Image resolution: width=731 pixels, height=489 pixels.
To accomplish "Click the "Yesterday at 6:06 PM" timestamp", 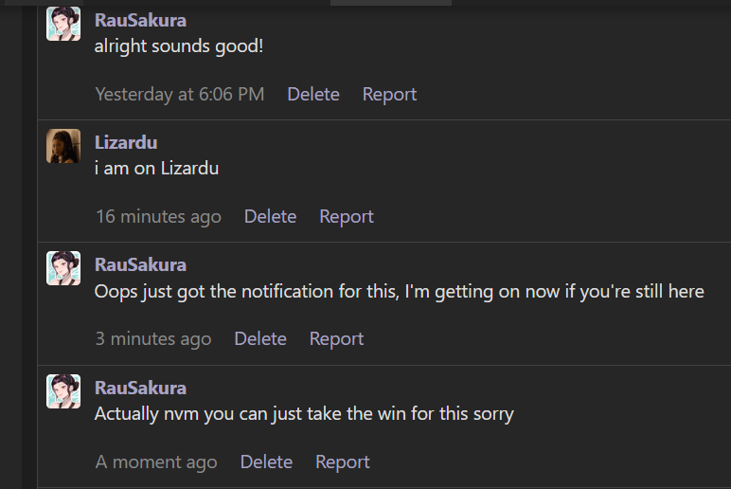I will click(180, 94).
